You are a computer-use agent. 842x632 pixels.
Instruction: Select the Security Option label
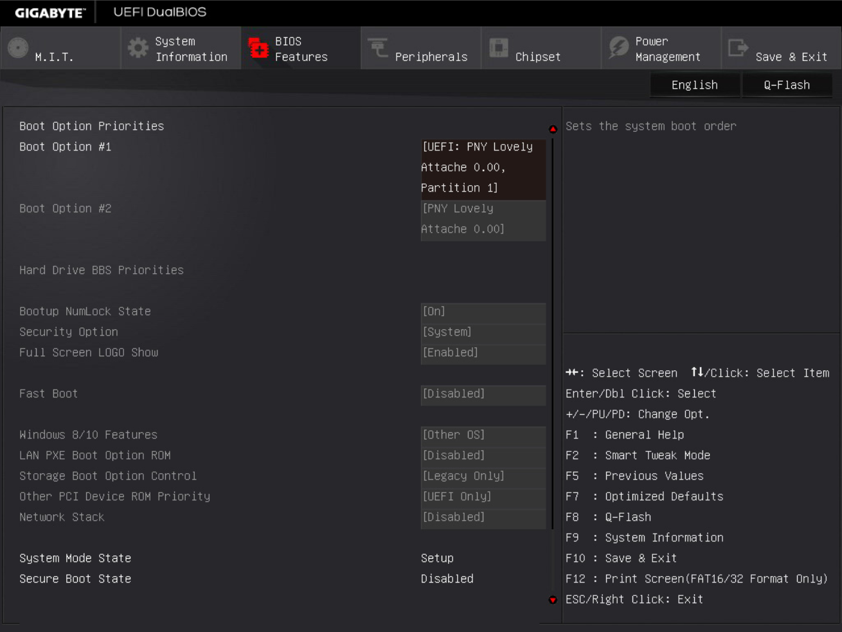tap(69, 332)
